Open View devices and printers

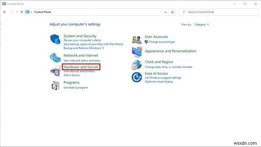(x=79, y=71)
